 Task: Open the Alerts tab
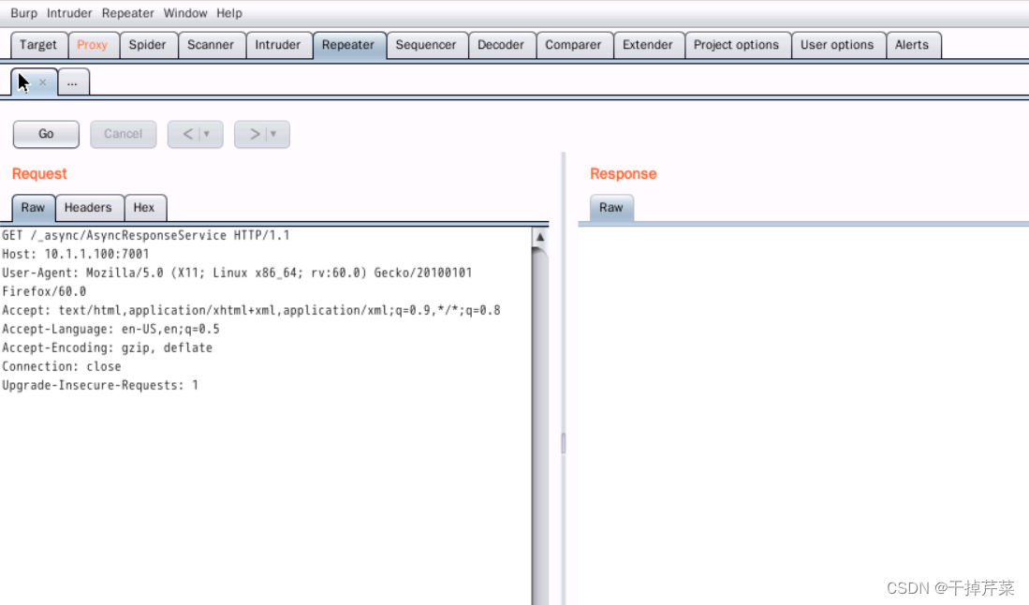pyautogui.click(x=912, y=45)
